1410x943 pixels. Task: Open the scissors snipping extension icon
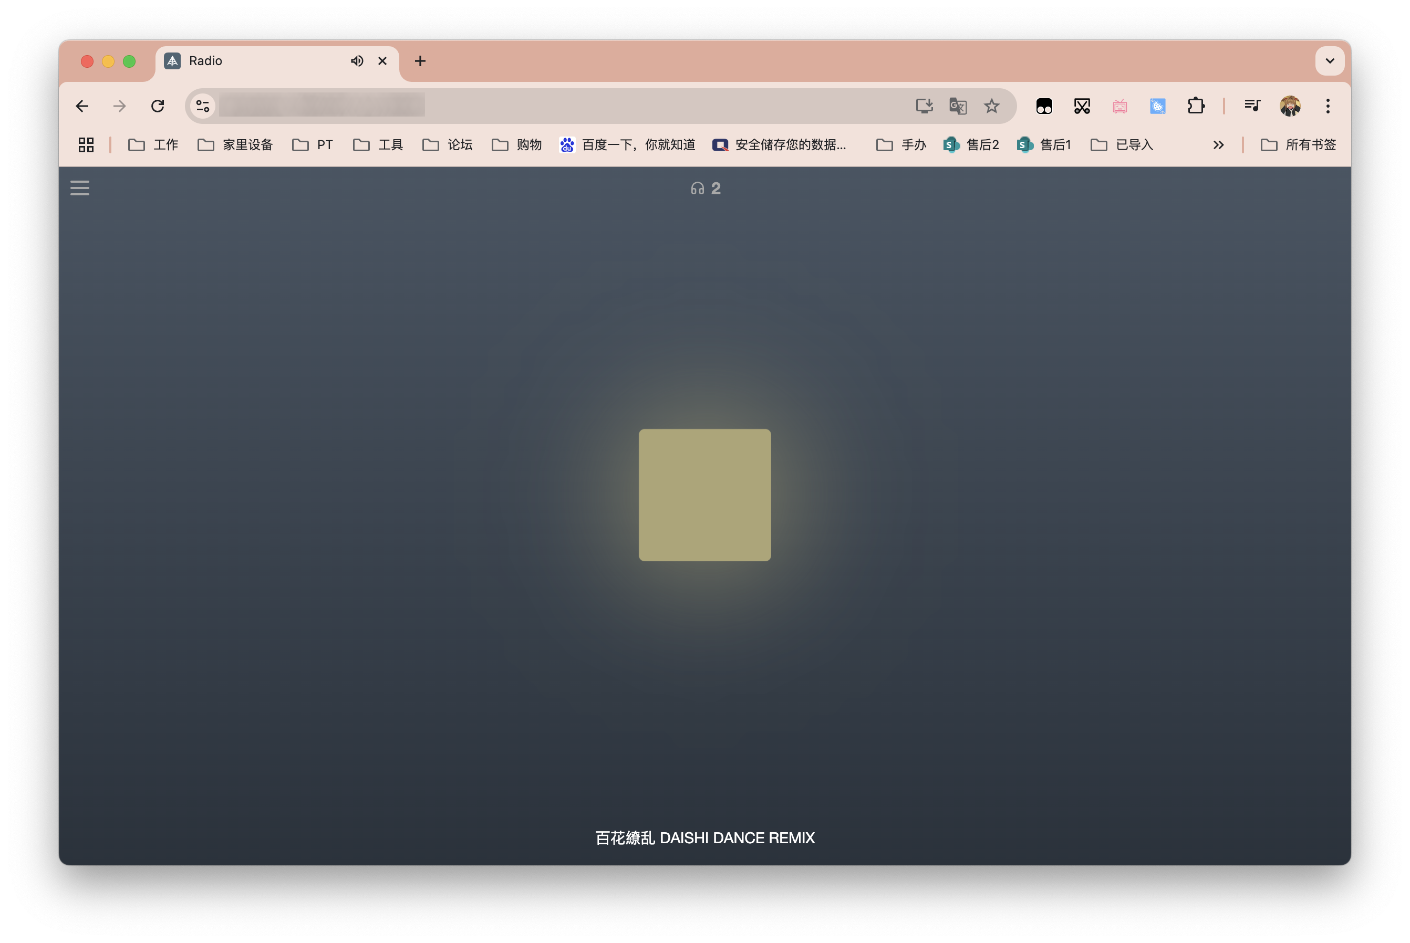coord(1082,107)
